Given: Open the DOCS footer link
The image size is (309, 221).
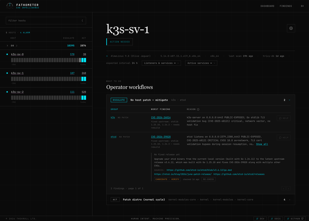Looking at the screenshot, I should pos(275,219).
